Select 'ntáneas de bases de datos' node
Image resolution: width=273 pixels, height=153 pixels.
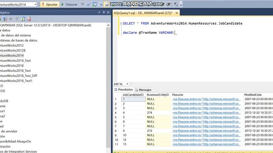pyautogui.click(x=19, y=40)
